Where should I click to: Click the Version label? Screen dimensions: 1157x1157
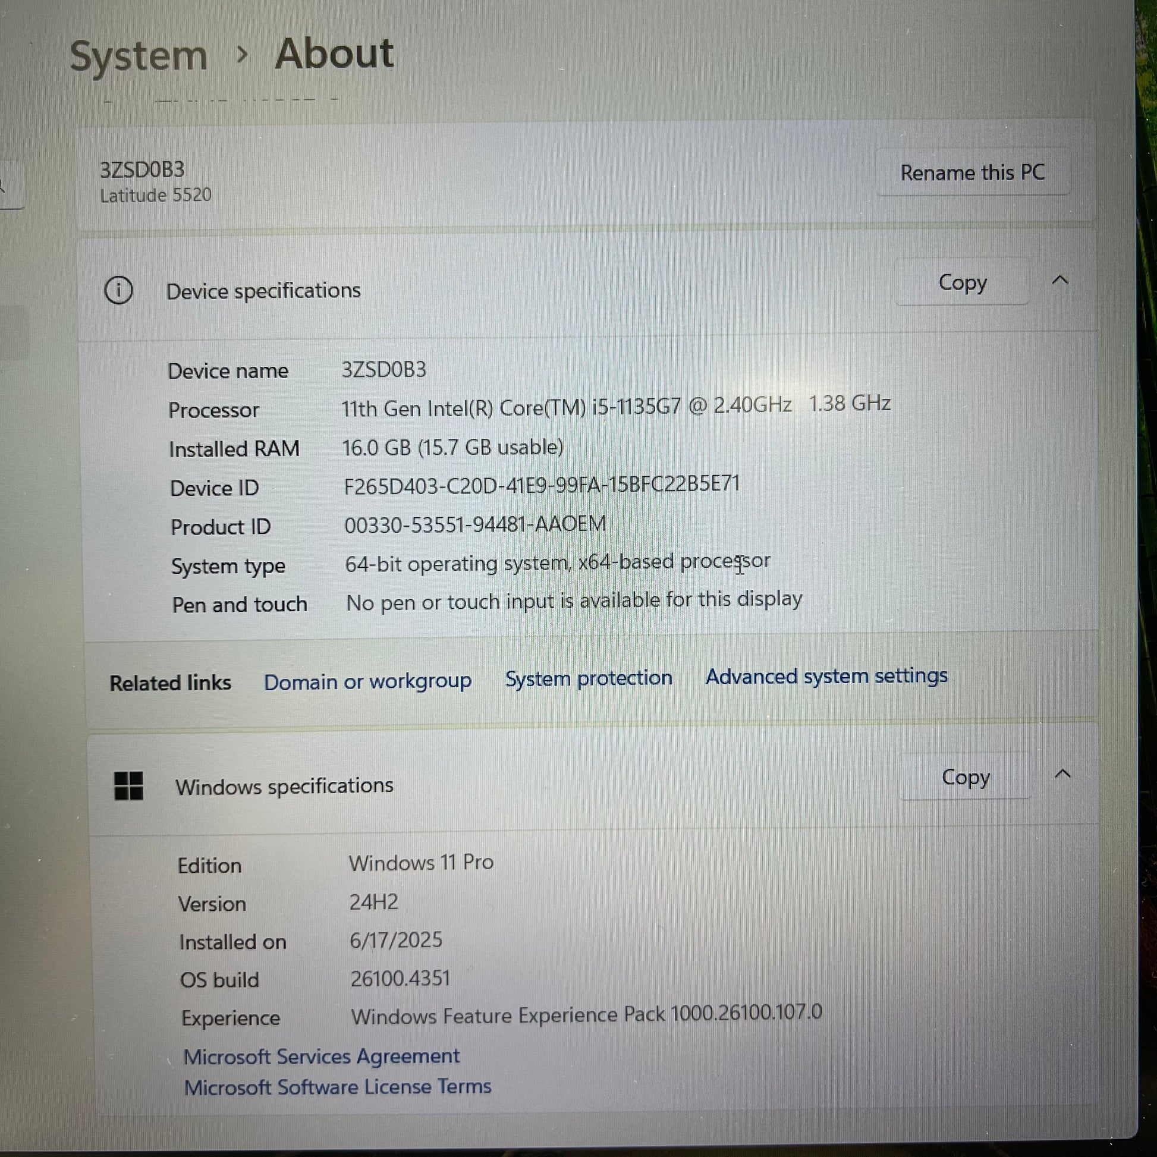(x=212, y=904)
